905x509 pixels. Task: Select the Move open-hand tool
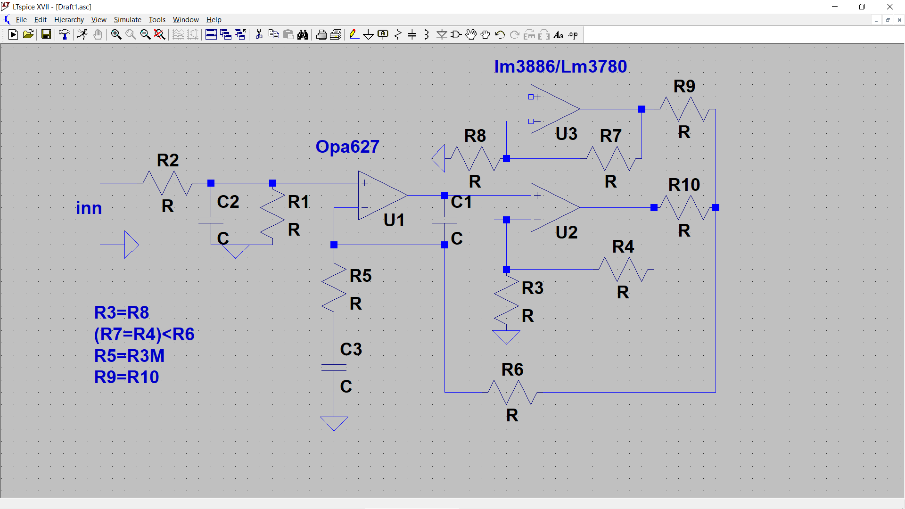point(471,34)
